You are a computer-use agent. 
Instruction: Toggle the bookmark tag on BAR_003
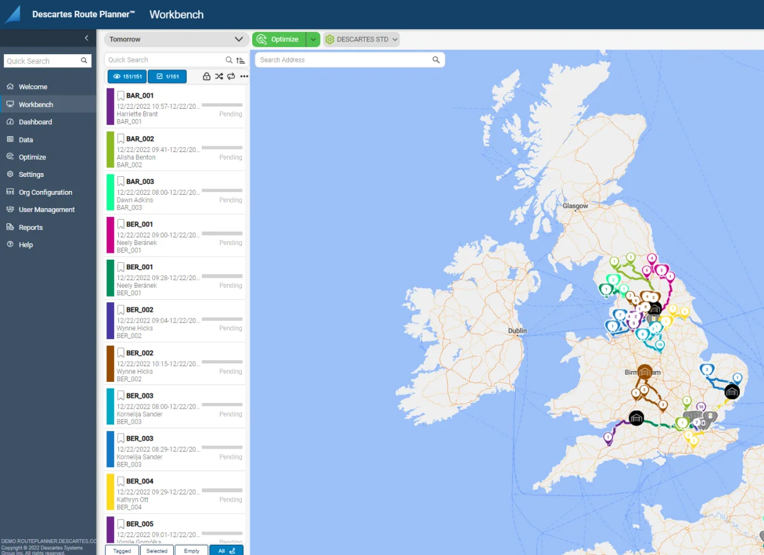coord(121,181)
